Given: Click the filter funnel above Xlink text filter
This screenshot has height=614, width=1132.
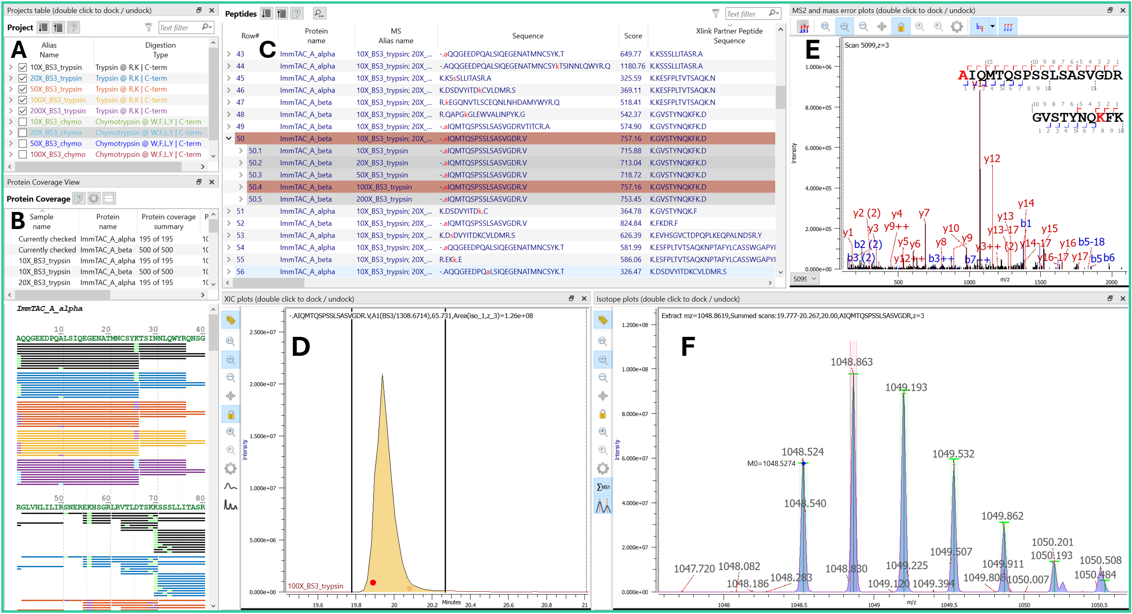Looking at the screenshot, I should pos(716,13).
